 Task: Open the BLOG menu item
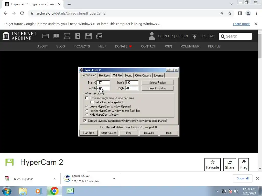[61, 46]
